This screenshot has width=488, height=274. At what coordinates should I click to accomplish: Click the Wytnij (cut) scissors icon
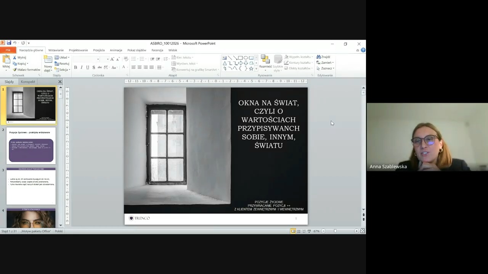tap(15, 57)
